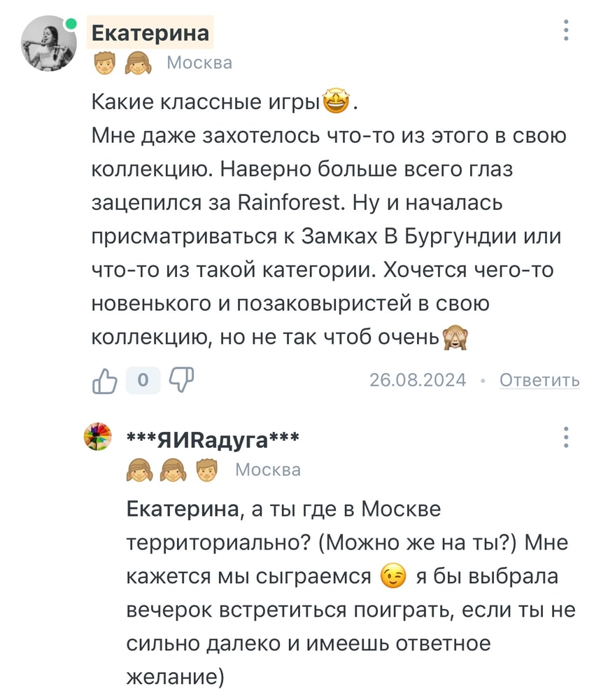601x700 pixels.
Task: Open the Екатерина username at top
Action: (x=150, y=32)
